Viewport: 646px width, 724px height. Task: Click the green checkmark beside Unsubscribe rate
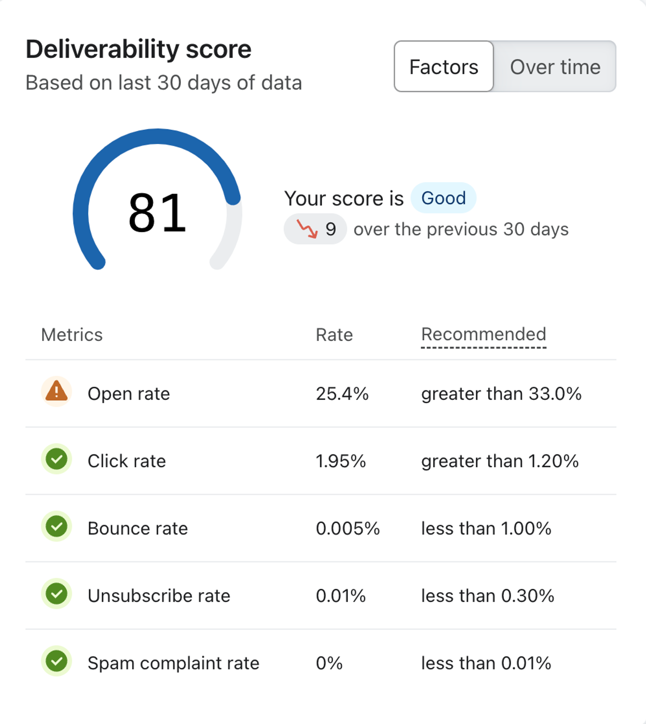coord(57,594)
